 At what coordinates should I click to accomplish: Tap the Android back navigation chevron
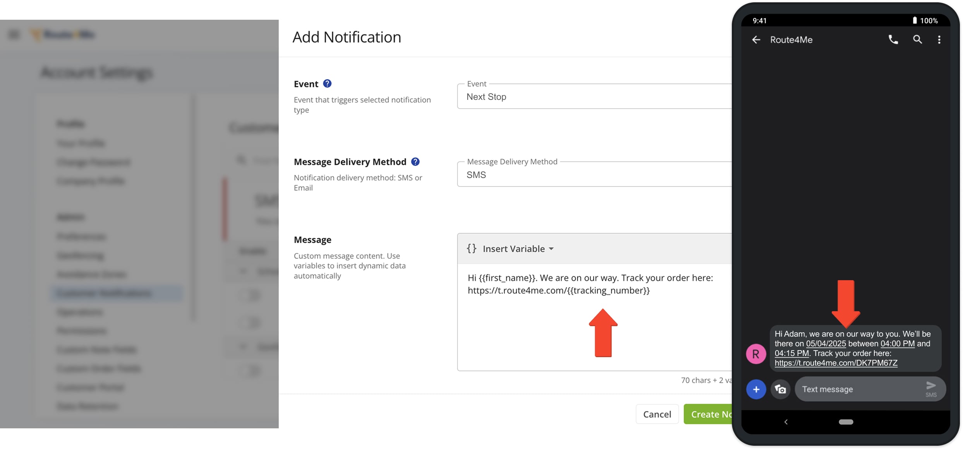click(786, 422)
